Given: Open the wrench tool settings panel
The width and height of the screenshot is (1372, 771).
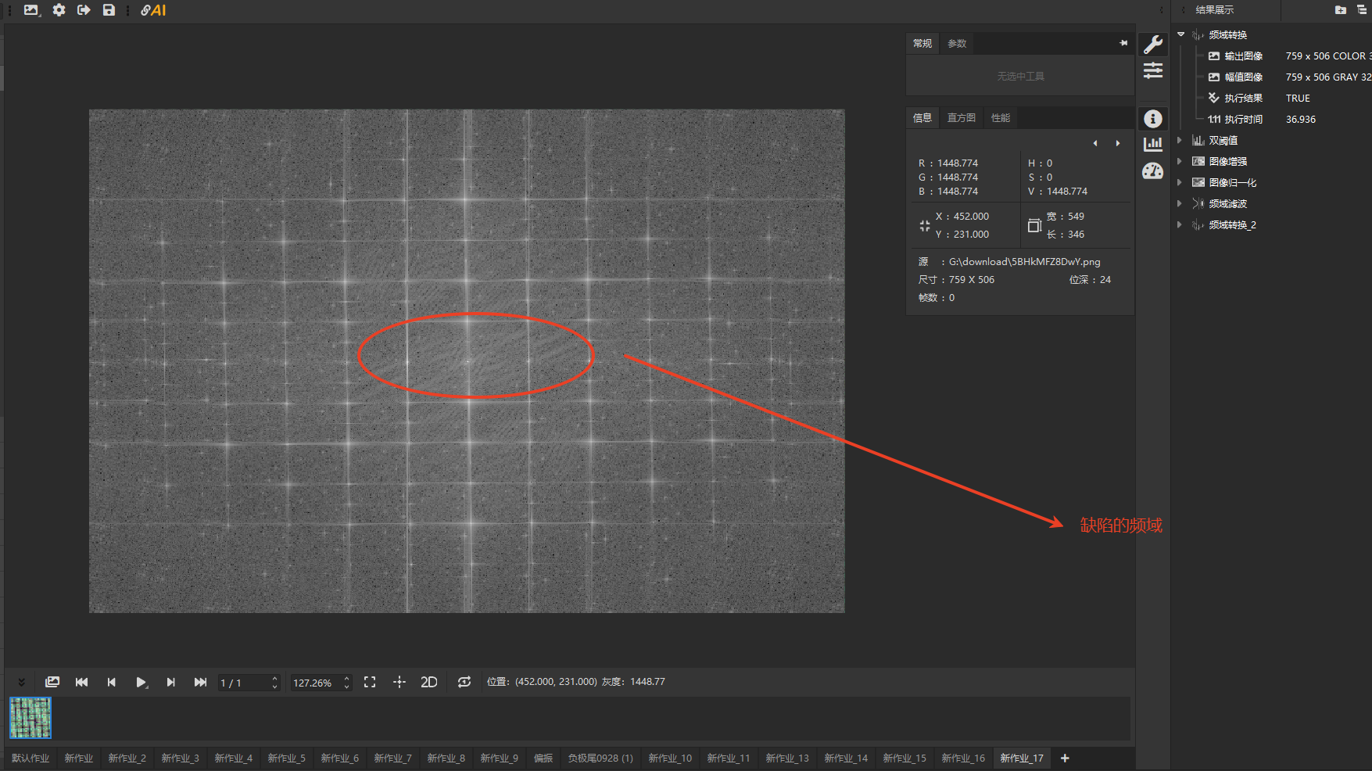Looking at the screenshot, I should click(1153, 45).
